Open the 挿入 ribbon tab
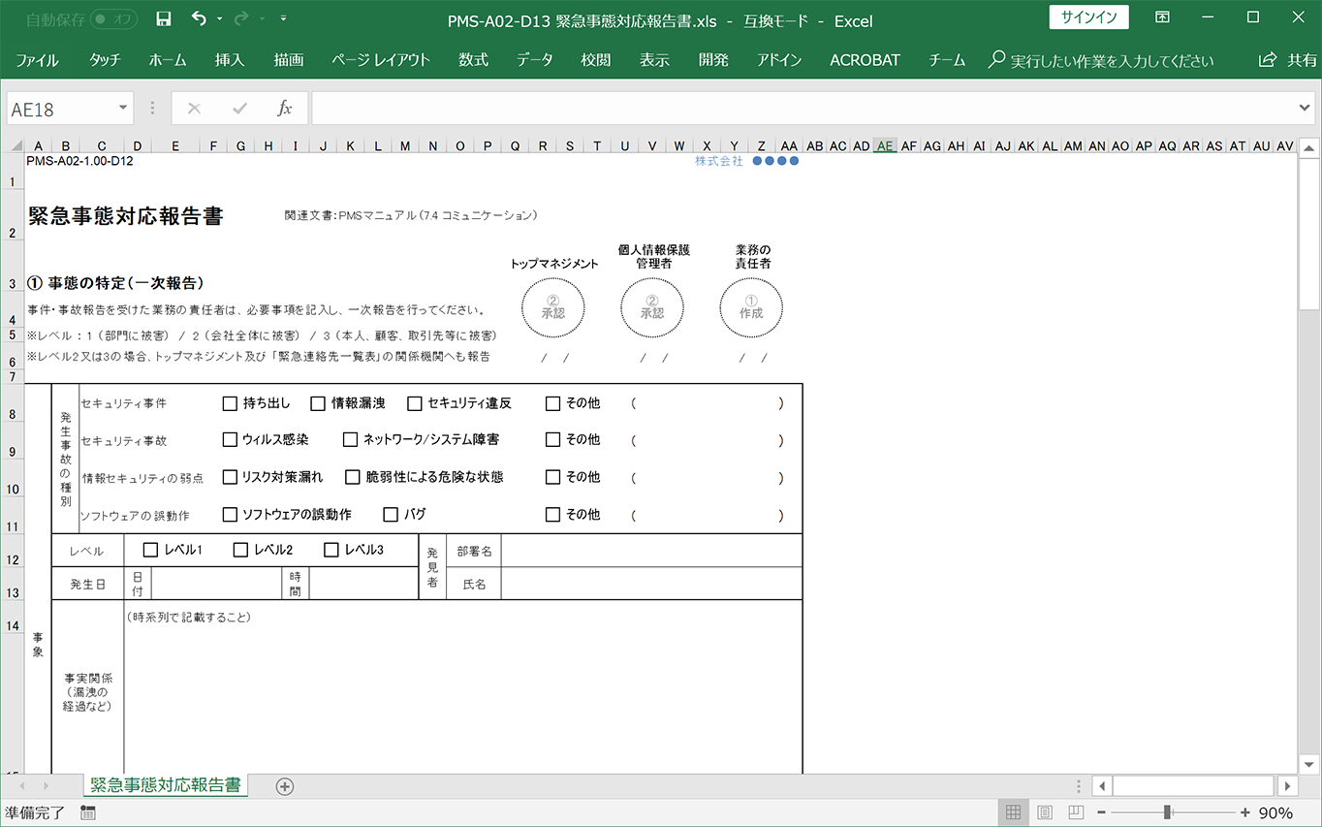The width and height of the screenshot is (1322, 827). (x=230, y=60)
